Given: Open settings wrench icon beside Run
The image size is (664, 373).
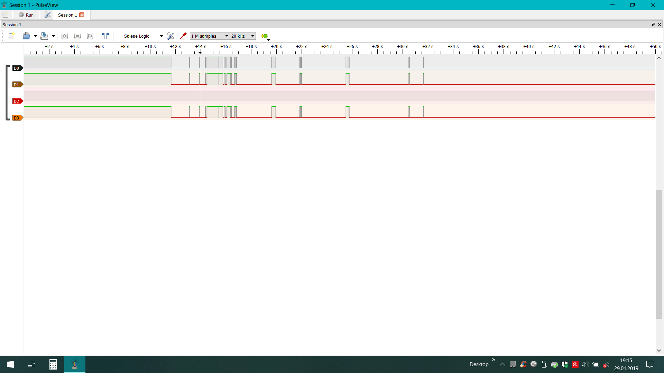Looking at the screenshot, I should tap(47, 15).
